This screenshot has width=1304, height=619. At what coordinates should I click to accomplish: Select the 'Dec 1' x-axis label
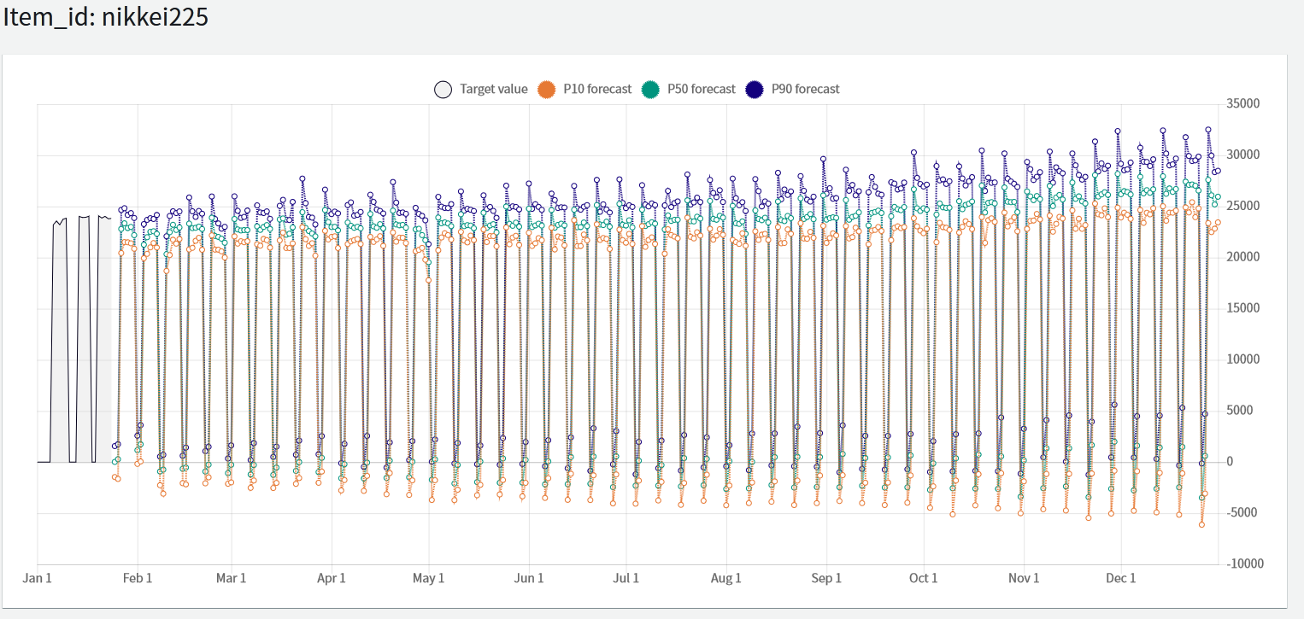pyautogui.click(x=1121, y=578)
